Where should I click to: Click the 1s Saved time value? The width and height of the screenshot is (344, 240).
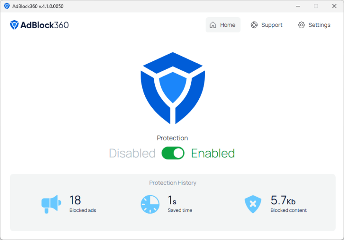point(172,200)
